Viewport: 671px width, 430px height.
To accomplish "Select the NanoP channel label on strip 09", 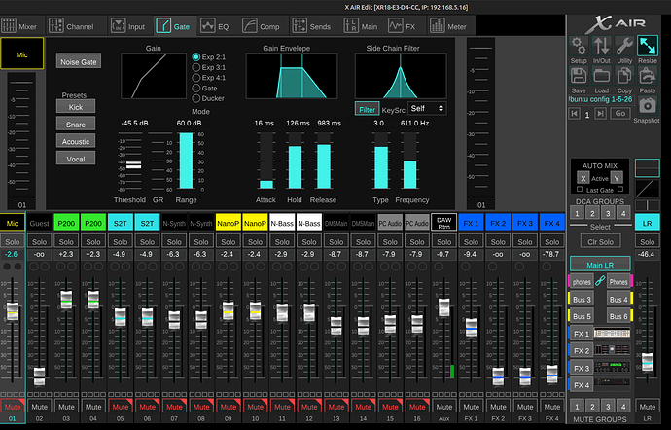I will click(x=229, y=223).
